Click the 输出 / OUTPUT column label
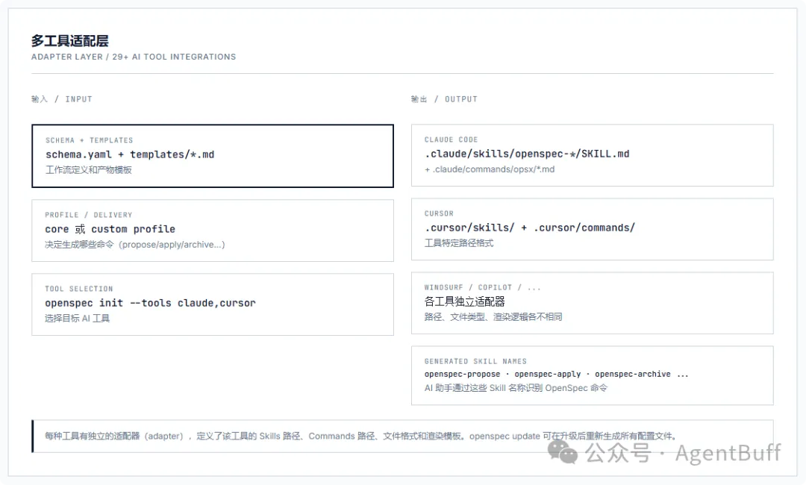Viewport: 806px width, 485px height. (x=444, y=99)
